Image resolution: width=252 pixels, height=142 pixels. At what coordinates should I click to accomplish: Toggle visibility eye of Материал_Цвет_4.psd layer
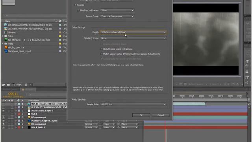click(3, 121)
